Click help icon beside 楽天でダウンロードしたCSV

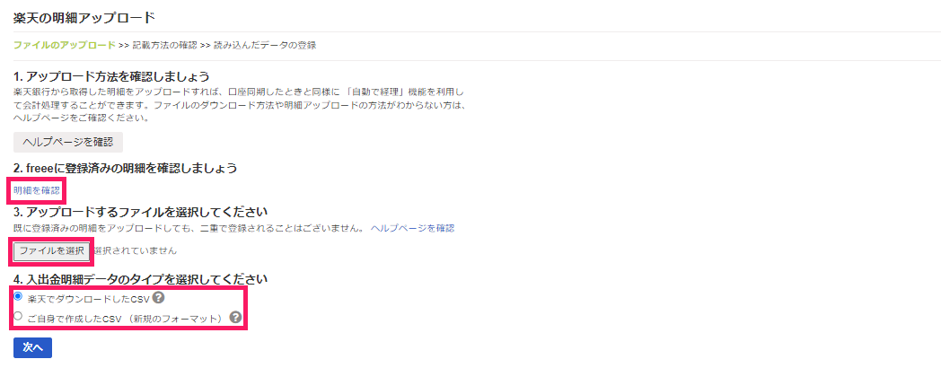pyautogui.click(x=158, y=297)
